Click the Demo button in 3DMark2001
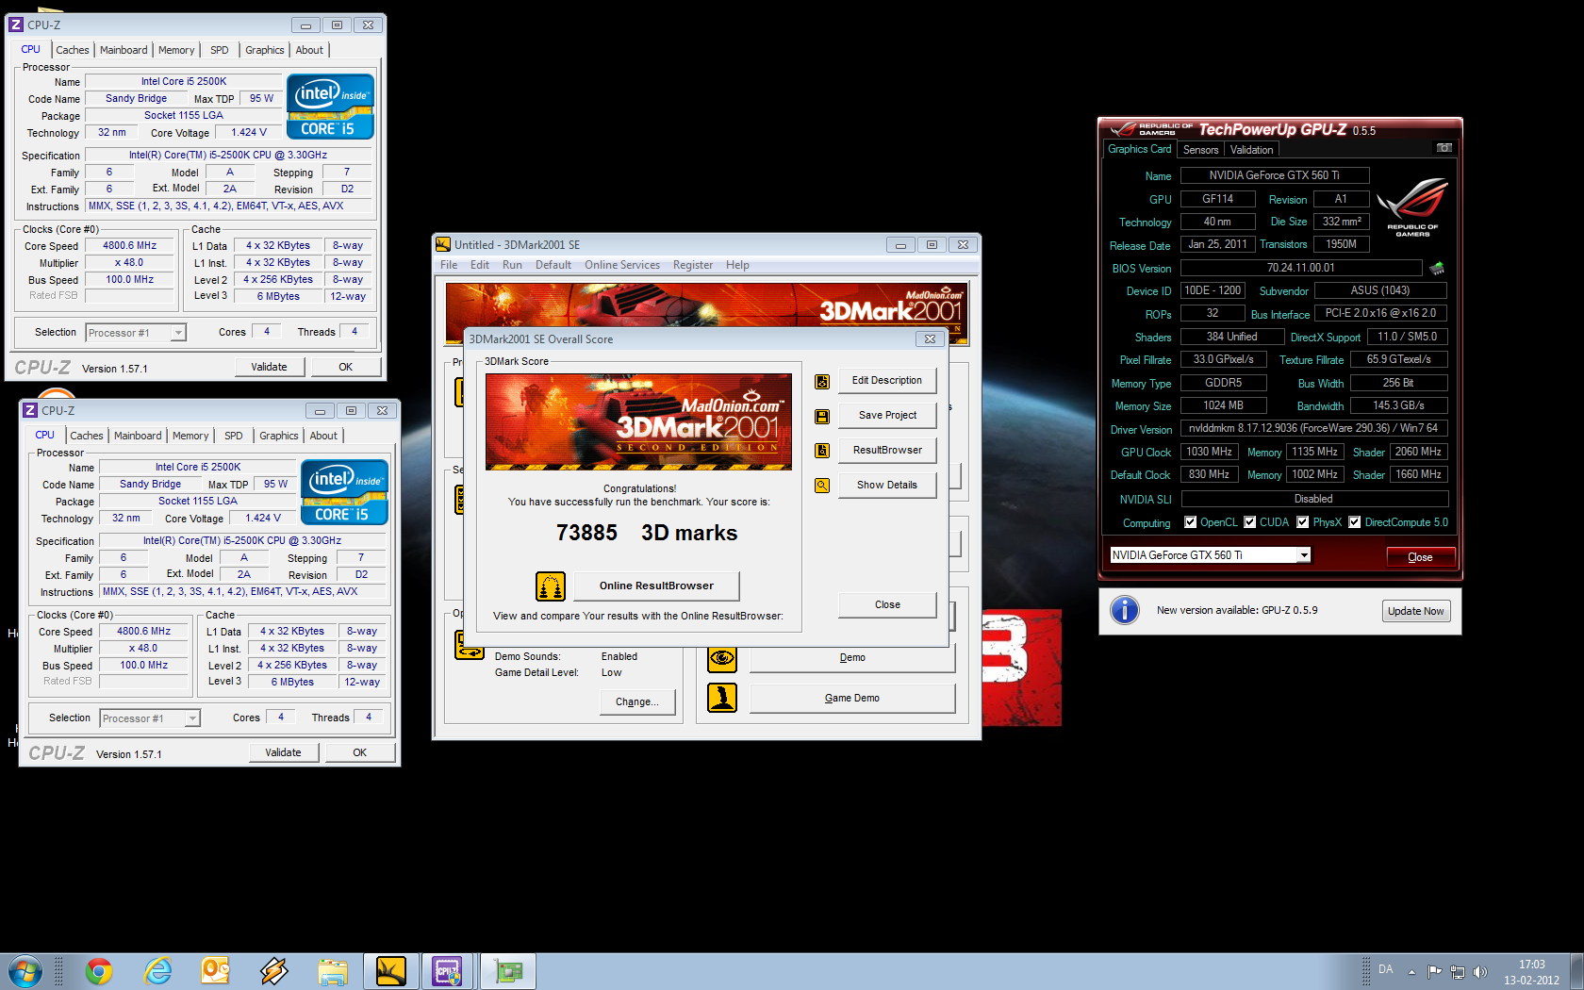The image size is (1584, 990). 852,658
